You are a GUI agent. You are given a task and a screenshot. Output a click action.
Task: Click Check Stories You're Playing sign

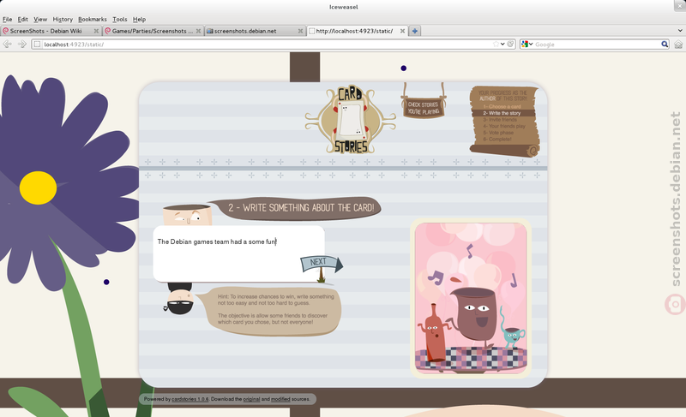coord(423,108)
